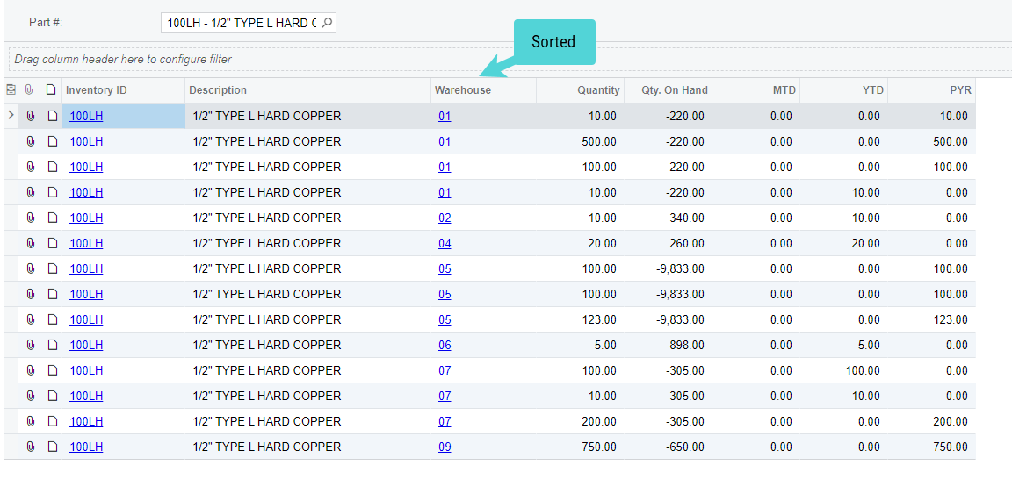Image resolution: width=1012 pixels, height=494 pixels.
Task: Click paperclip on warehouse 07 quantity 100.00 row
Action: click(x=31, y=370)
